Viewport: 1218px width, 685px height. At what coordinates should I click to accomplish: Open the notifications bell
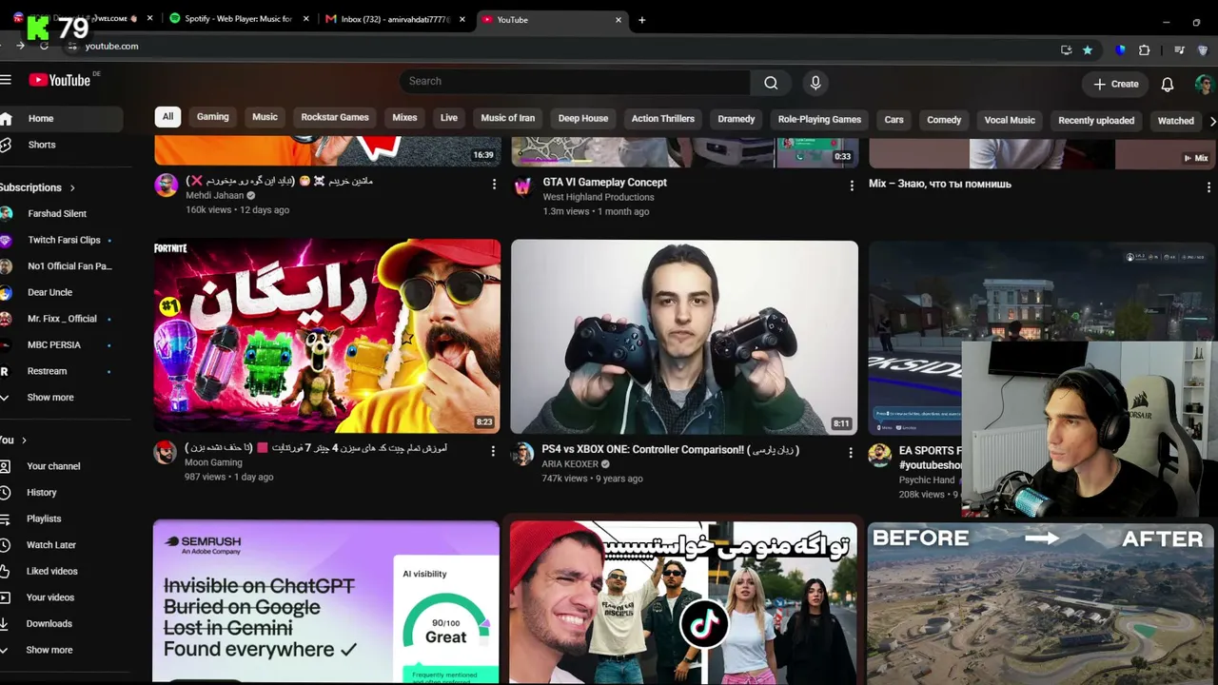(1168, 85)
